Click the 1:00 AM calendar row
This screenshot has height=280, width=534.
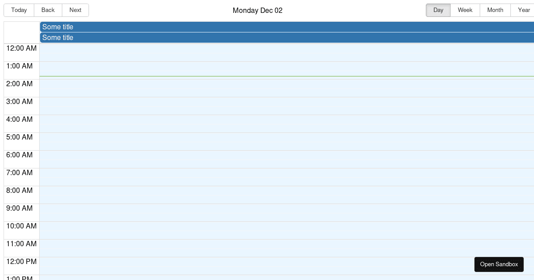[267, 70]
